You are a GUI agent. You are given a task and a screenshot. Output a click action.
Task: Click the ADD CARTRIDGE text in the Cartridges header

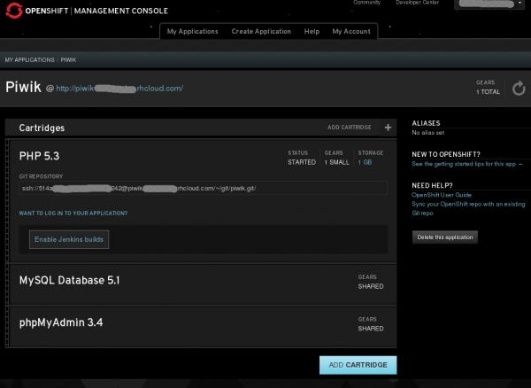pyautogui.click(x=350, y=128)
